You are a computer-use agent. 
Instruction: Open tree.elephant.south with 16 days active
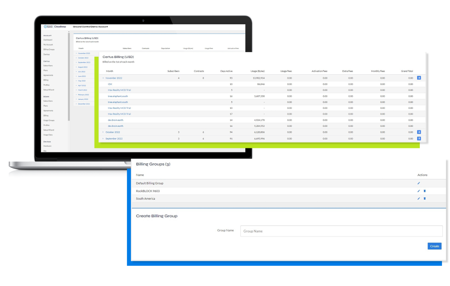tap(118, 96)
